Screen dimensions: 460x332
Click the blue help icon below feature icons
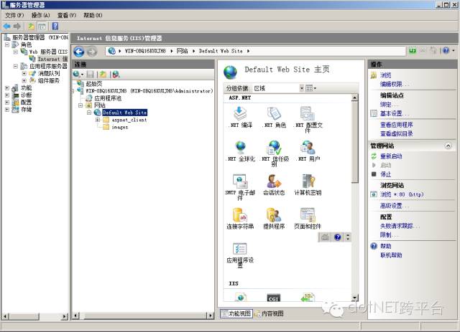pyautogui.click(x=338, y=237)
